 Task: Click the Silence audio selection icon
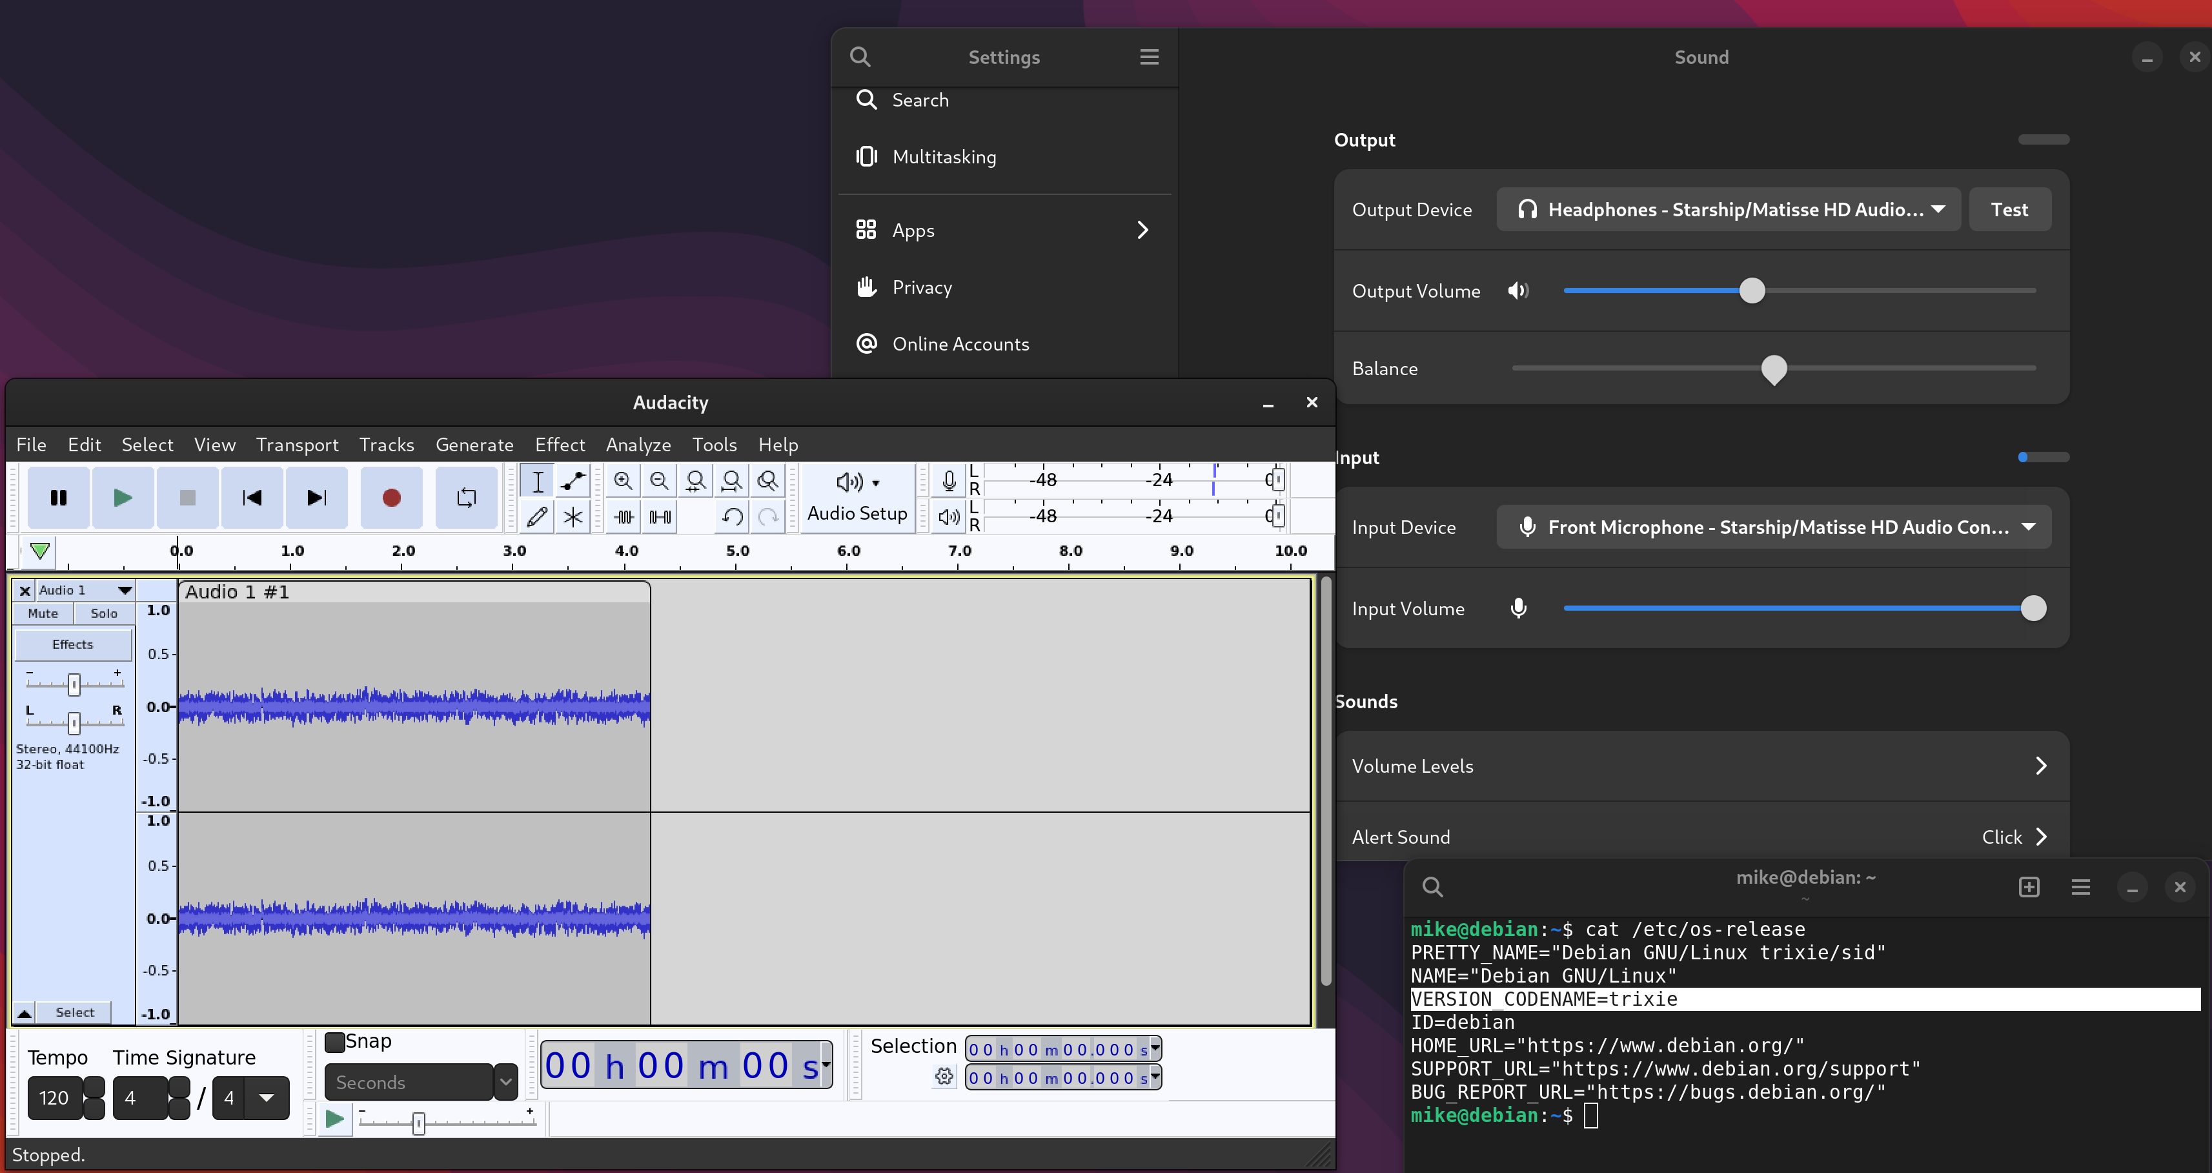coord(660,517)
